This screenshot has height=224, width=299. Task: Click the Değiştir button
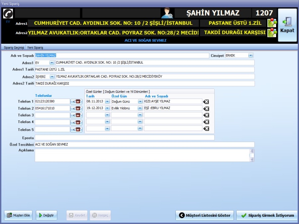(47, 215)
